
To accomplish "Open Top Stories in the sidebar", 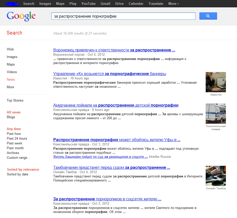I will click(x=15, y=100).
